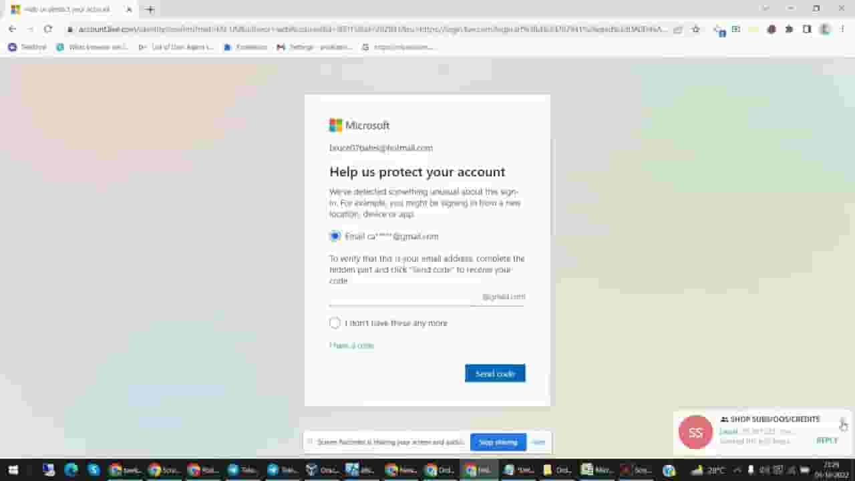Hide the screen sharing notice bar
Viewport: 855px width, 481px height.
click(x=538, y=442)
